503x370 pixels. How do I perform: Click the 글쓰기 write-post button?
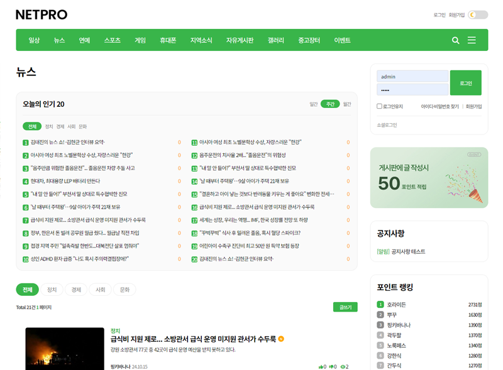[x=344, y=306]
